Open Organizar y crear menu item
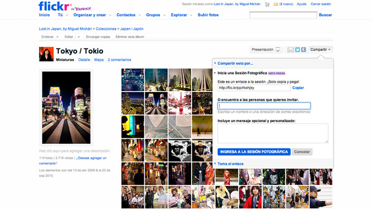Image resolution: width=372 pixels, height=209 pixels. click(89, 15)
